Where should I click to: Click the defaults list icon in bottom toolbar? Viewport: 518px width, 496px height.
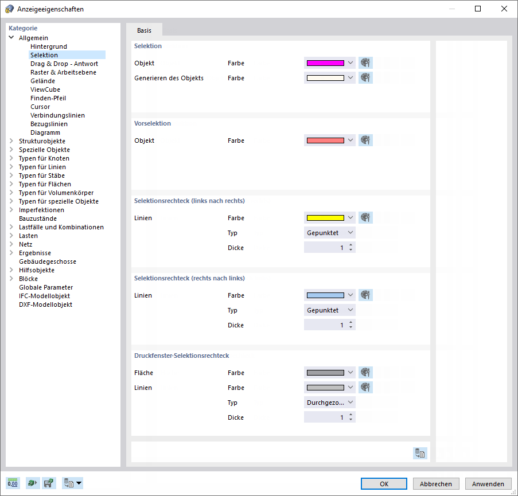[x=69, y=483]
